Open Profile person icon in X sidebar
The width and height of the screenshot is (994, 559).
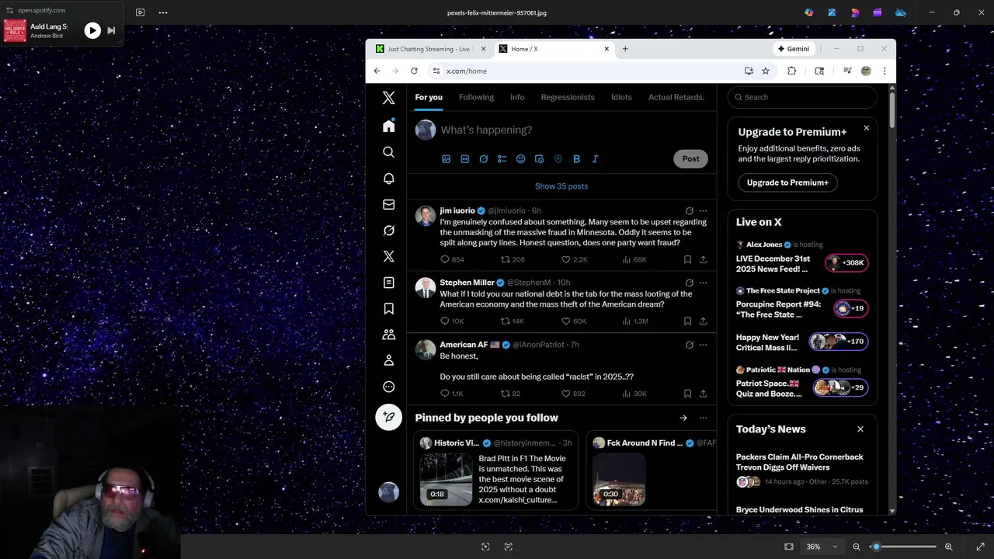389,361
